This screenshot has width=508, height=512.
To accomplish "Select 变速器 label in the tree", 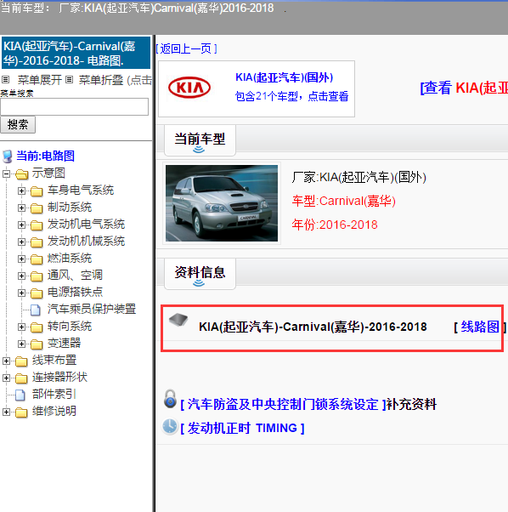I will (x=64, y=343).
